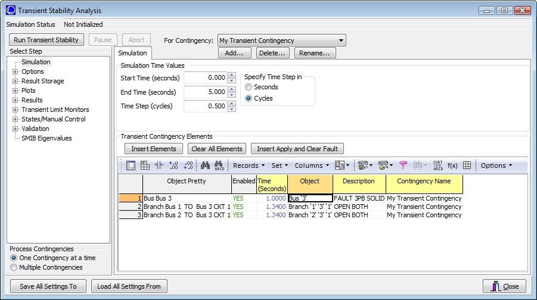Choose Multiple Contingencies option
The width and height of the screenshot is (537, 300).
13,267
